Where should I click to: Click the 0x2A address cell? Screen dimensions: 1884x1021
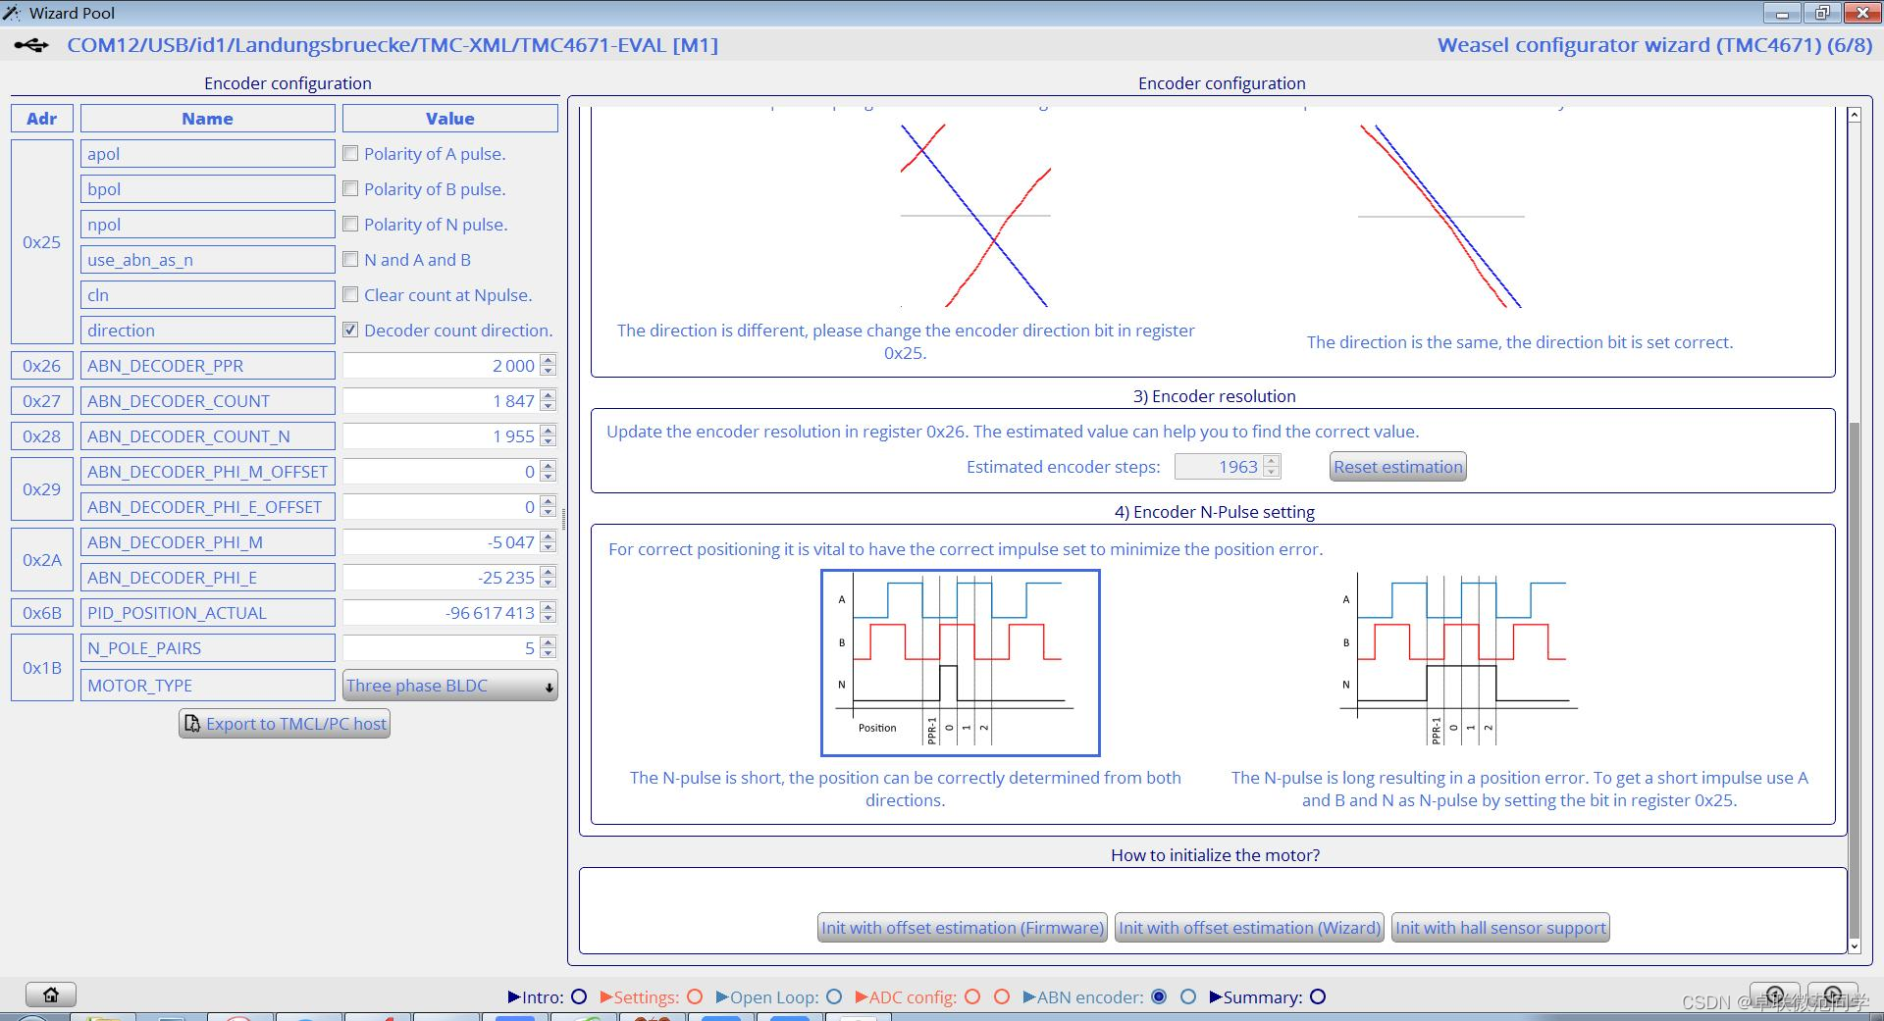tap(41, 560)
